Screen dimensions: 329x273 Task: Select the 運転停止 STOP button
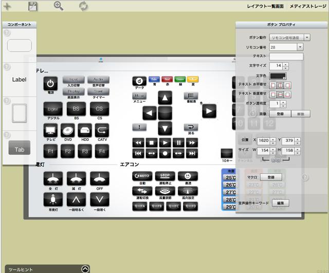tap(165, 176)
